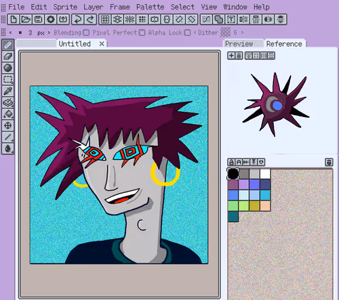Click the Undo arrow icon

[78, 20]
